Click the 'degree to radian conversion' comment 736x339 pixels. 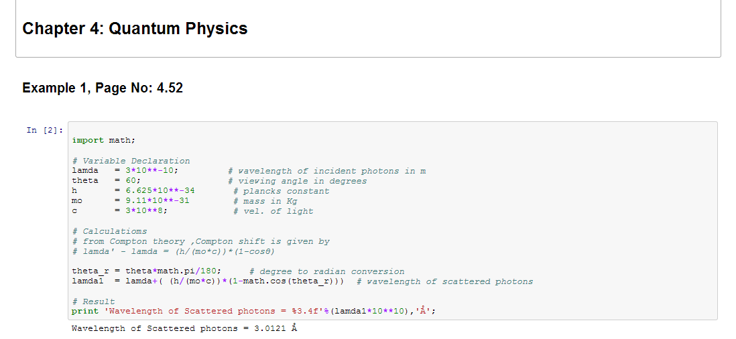point(326,271)
